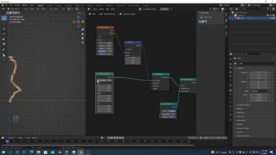Click the Windows Start button
276x155 pixels.
(3, 152)
